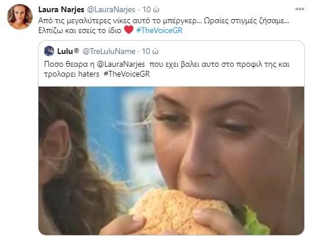310x238 pixels.
Task: Click @LauraNarjes mention in quoted tweet
Action: pyautogui.click(x=121, y=64)
